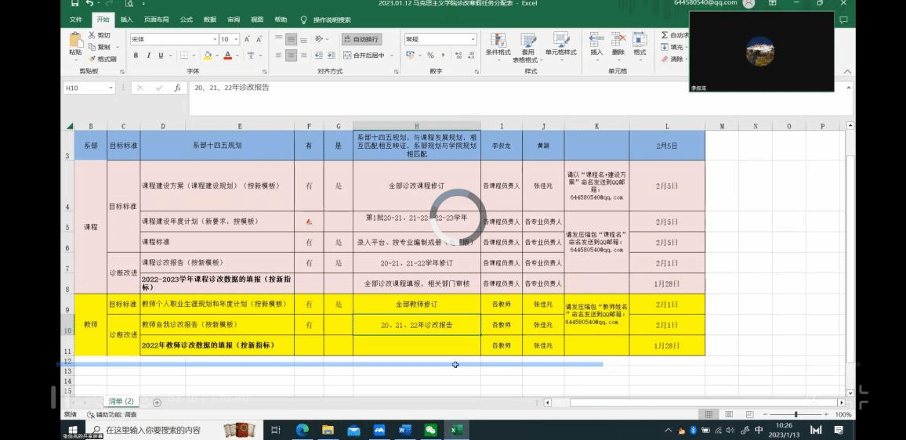
Task: Click the text orientation icon
Action: [x=318, y=39]
